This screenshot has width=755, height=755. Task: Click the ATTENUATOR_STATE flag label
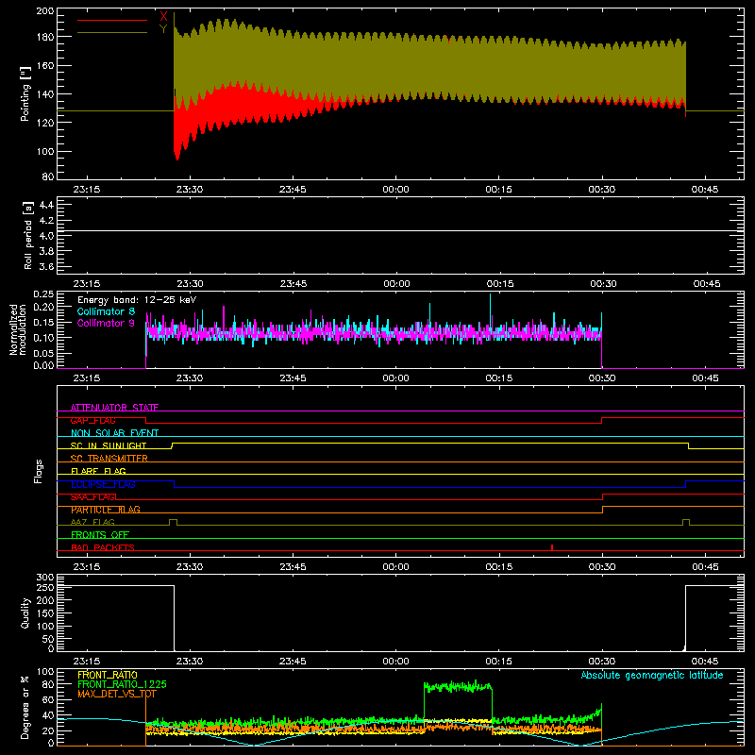pos(114,408)
